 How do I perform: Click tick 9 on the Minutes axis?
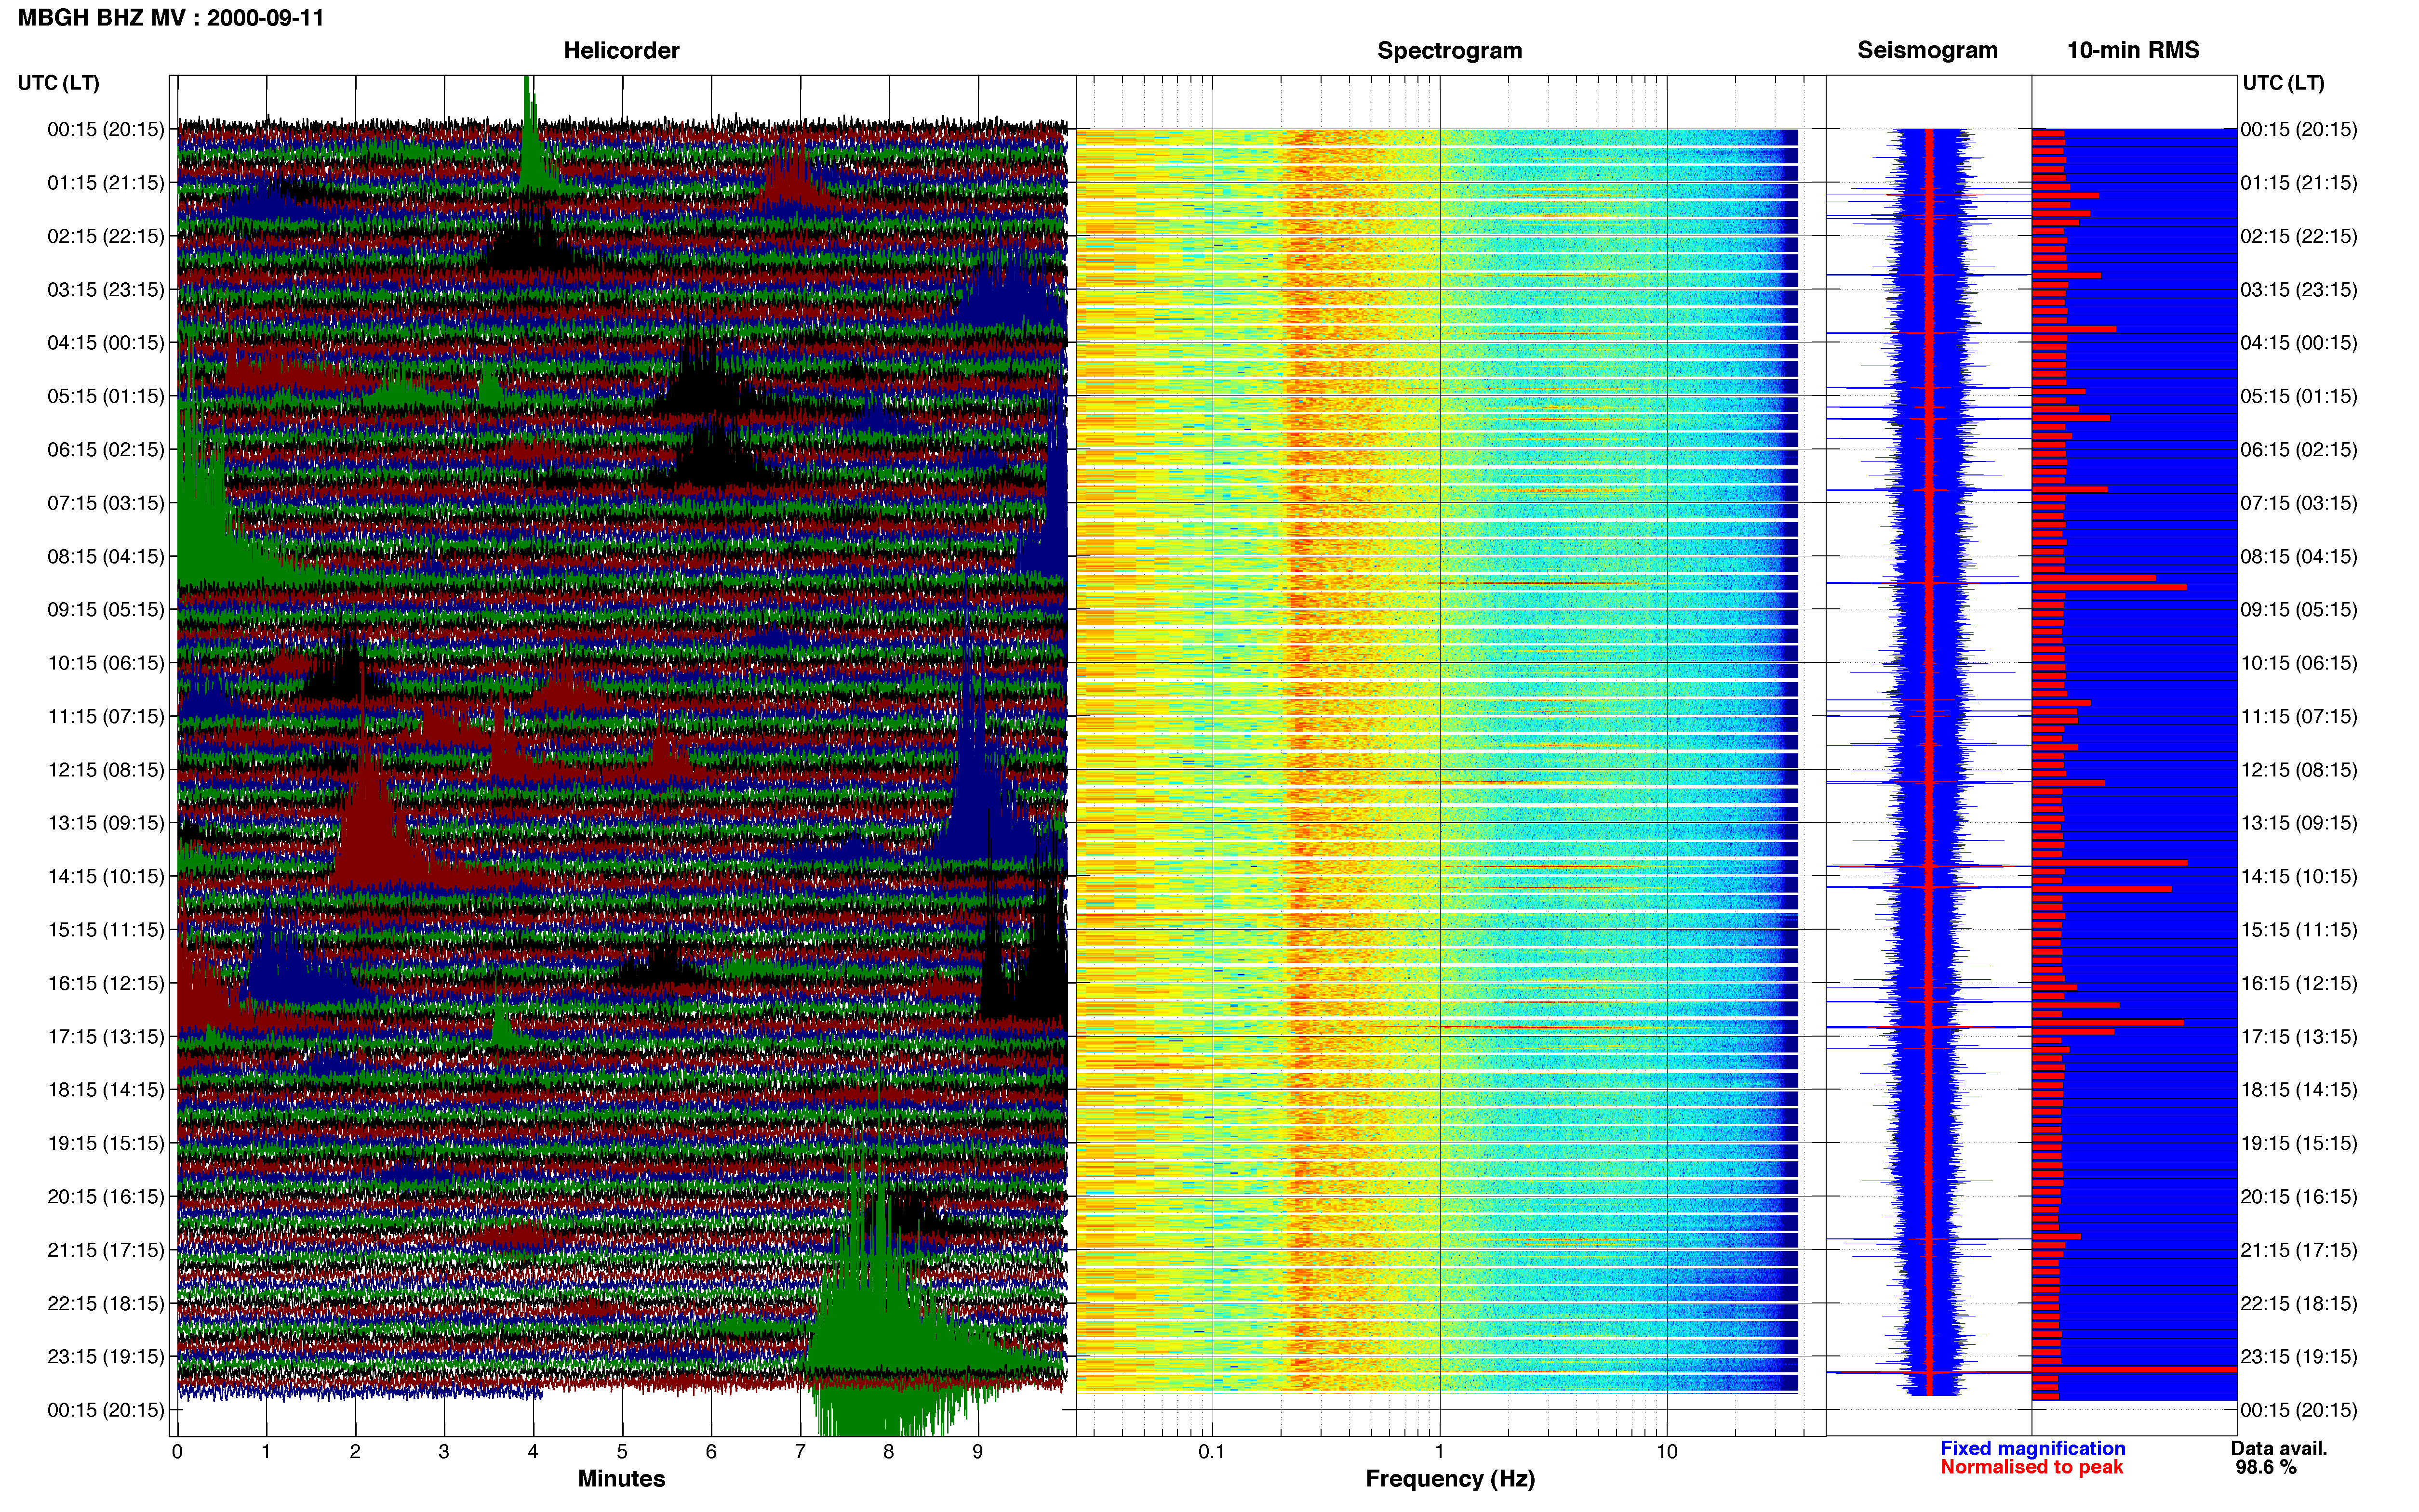977,1452
